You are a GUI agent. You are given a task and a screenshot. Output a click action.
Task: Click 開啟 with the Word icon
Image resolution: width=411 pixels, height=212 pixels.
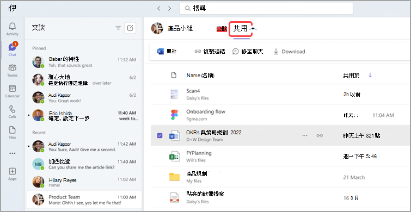(167, 52)
